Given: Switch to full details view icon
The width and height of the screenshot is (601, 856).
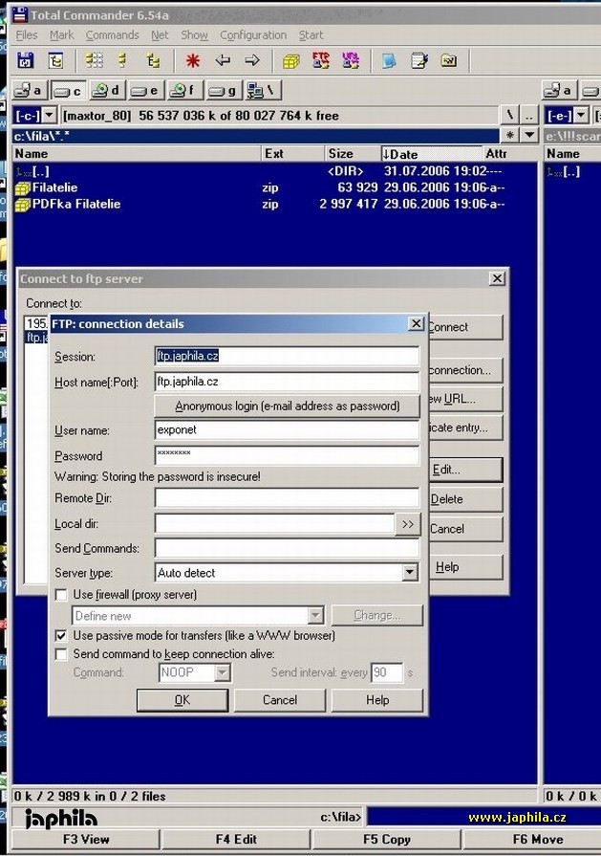Looking at the screenshot, I should [123, 60].
